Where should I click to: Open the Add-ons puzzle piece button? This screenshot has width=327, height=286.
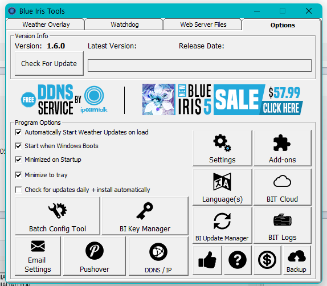(283, 148)
